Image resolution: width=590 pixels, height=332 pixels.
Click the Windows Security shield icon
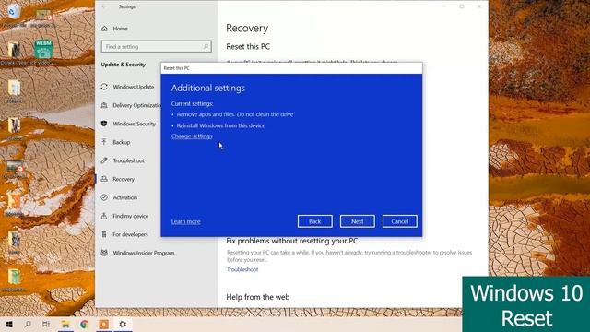(x=104, y=124)
